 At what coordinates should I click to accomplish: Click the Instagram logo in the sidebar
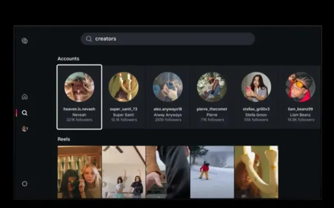point(25,41)
